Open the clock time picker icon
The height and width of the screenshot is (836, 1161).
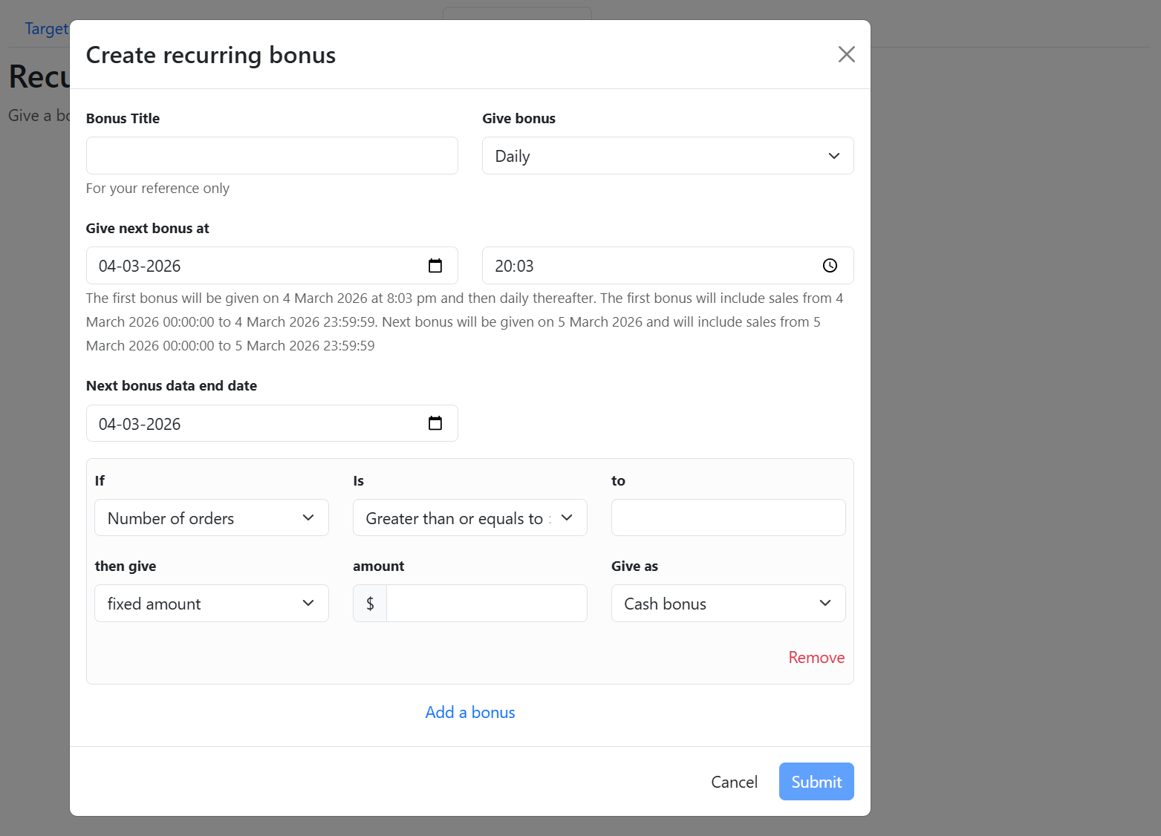coord(830,266)
